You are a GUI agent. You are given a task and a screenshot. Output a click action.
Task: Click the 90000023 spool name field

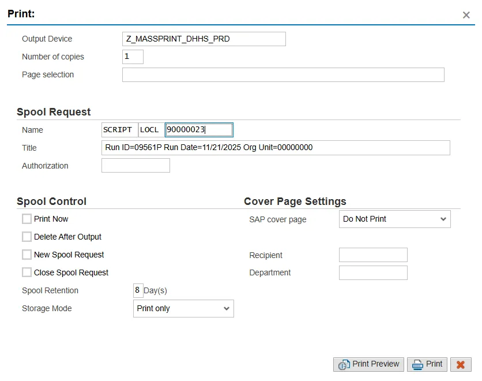tap(198, 130)
